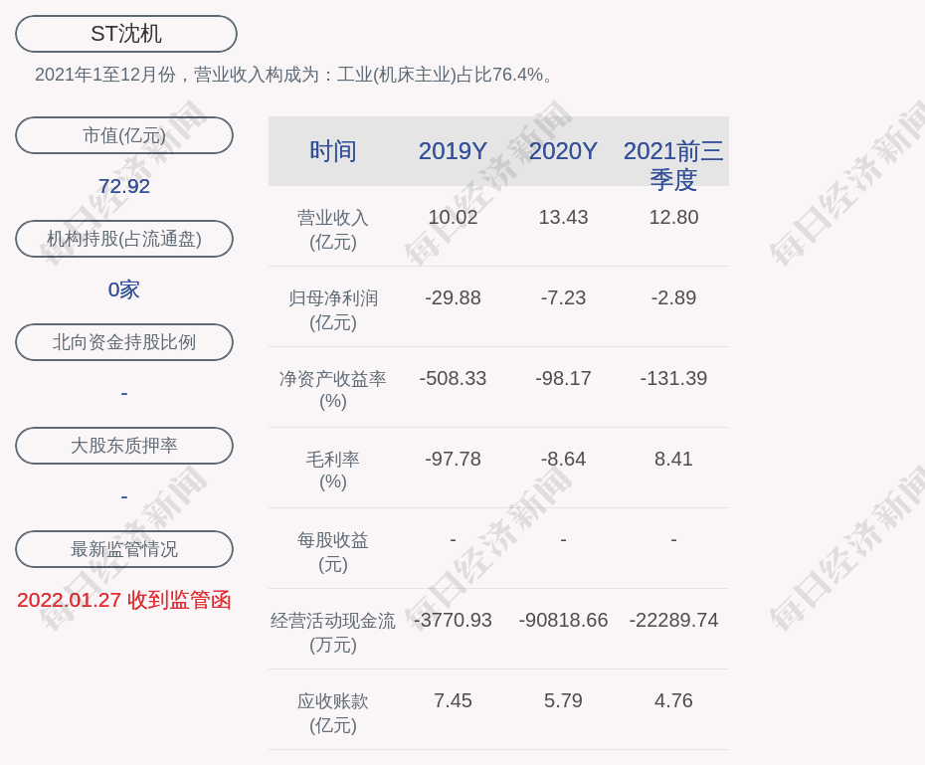Select the 2019Y column header
The width and height of the screenshot is (925, 765).
[453, 151]
